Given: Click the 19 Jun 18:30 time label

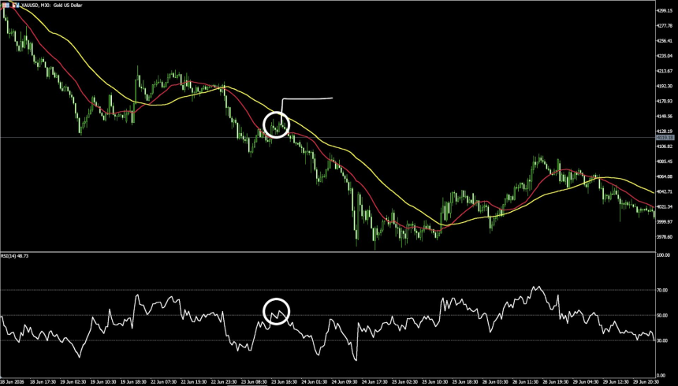Looking at the screenshot, I should tap(133, 382).
